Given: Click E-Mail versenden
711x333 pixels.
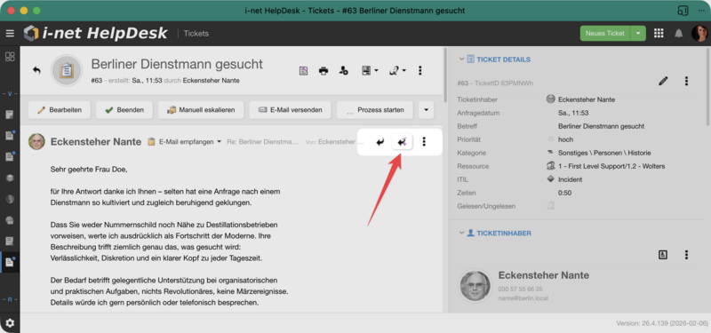Looking at the screenshot, I should pos(291,109).
